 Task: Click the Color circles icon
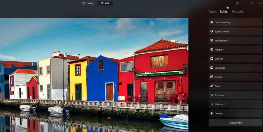pos(212,86)
